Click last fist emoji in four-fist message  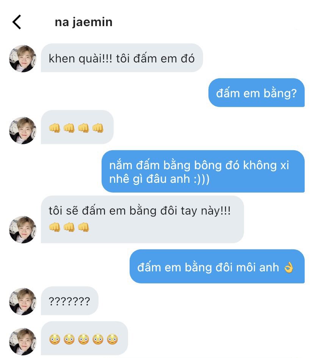(98, 128)
